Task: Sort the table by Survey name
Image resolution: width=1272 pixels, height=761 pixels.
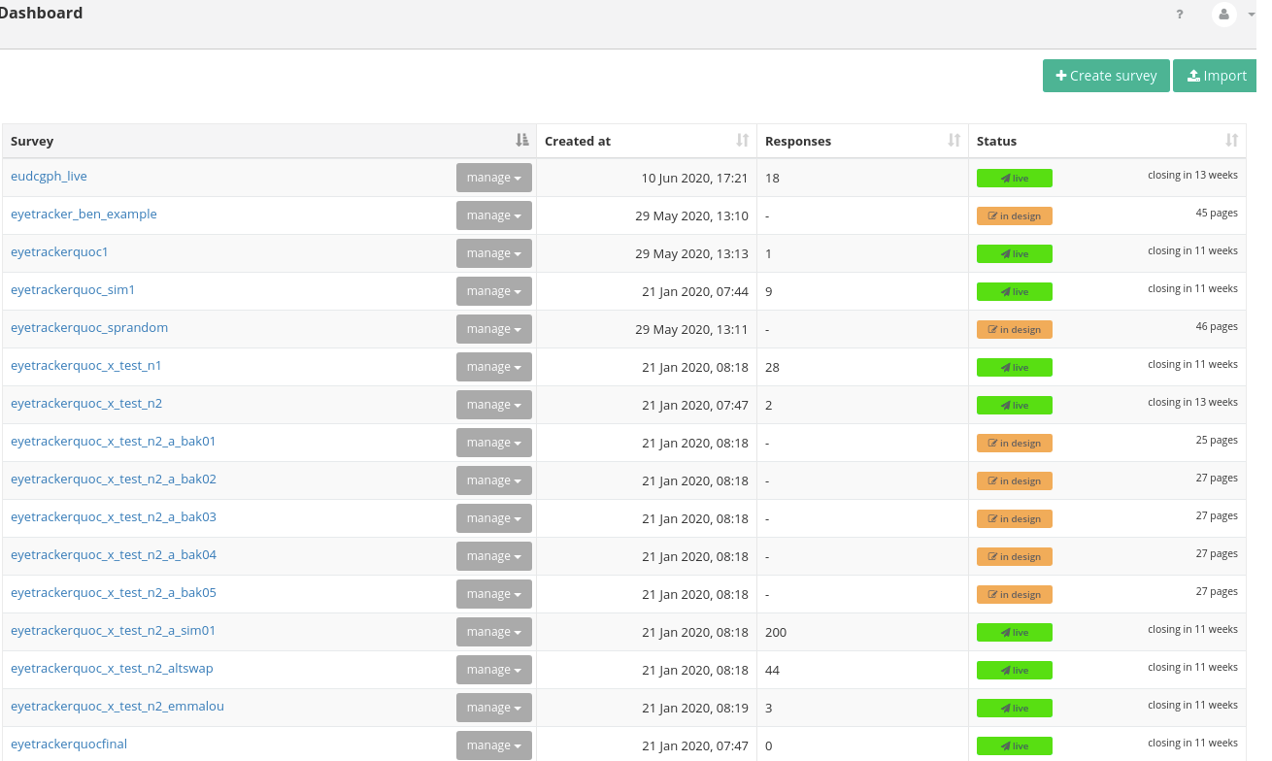Action: [521, 140]
